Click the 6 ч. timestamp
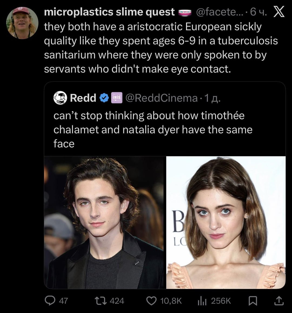Viewport: 292px width, 313px height. pos(258,12)
